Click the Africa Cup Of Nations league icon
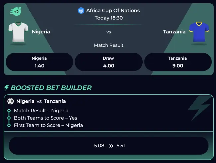 pyautogui.click(x=81, y=11)
